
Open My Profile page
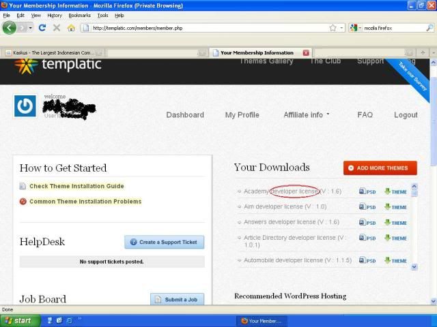point(242,115)
